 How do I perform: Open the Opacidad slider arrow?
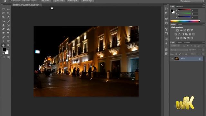click(203, 50)
